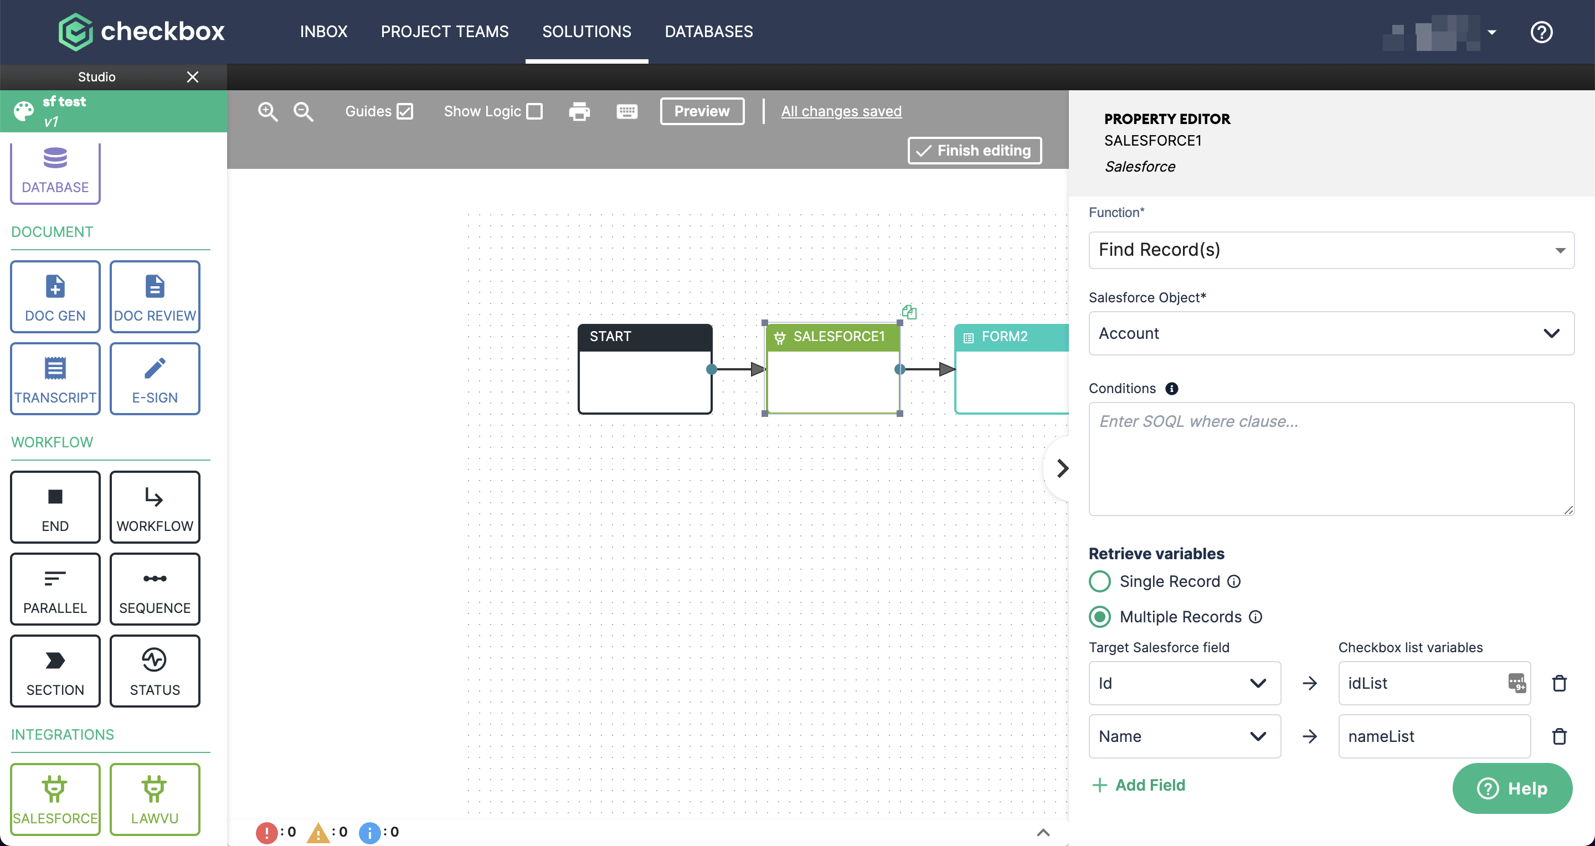Select the END workflow block tile

click(x=55, y=507)
